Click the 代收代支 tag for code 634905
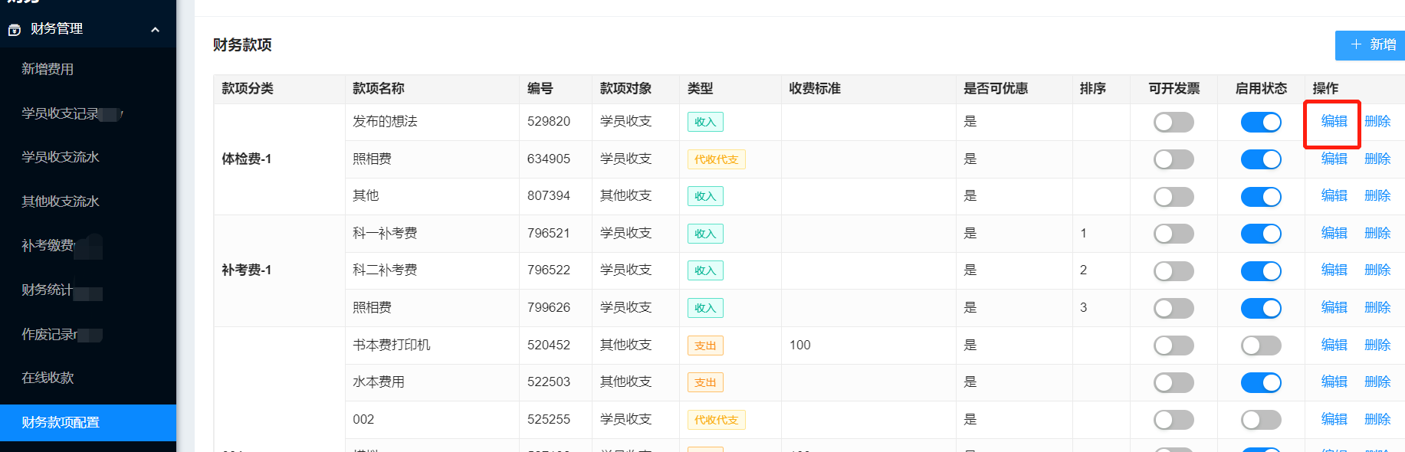The width and height of the screenshot is (1405, 452). [716, 159]
